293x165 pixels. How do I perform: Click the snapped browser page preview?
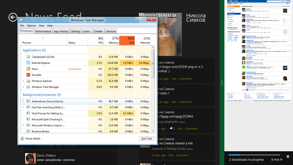pos(259,76)
